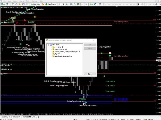Click the T2-1.10084 target label
The image size is (161, 120).
[110, 91]
